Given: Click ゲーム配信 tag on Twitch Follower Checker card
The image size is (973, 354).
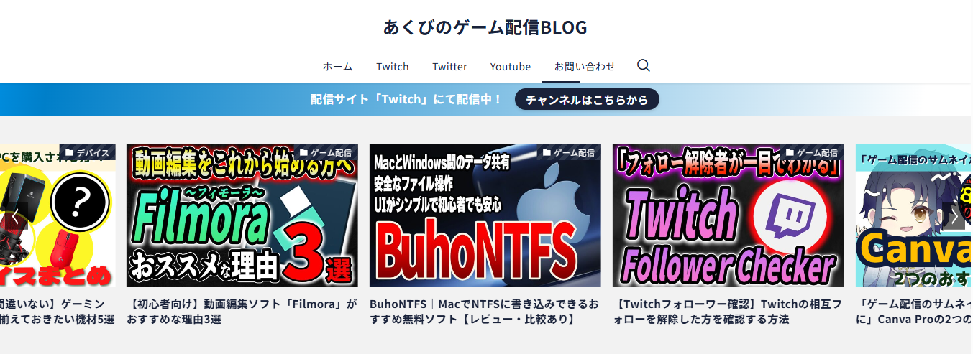Looking at the screenshot, I should click(812, 152).
